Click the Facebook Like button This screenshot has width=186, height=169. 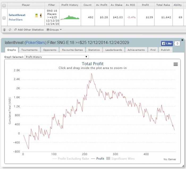(x=167, y=44)
